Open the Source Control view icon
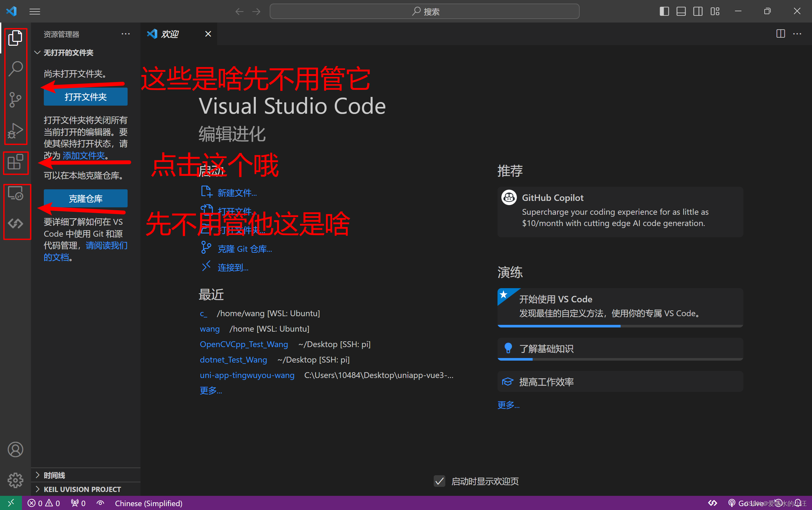 pyautogui.click(x=15, y=99)
